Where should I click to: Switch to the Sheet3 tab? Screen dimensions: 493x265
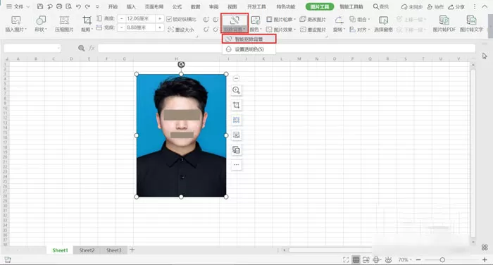pyautogui.click(x=113, y=250)
